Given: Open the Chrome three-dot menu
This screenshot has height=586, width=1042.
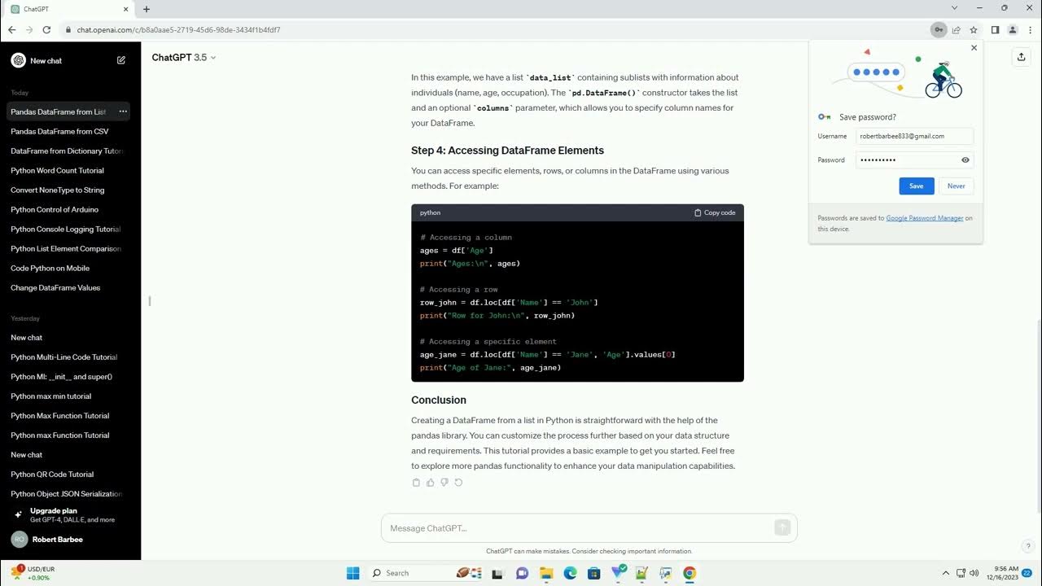Looking at the screenshot, I should 1030,30.
